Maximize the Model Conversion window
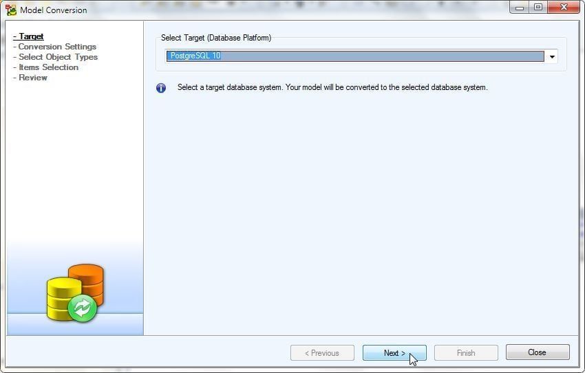This screenshot has width=585, height=373. (x=538, y=8)
